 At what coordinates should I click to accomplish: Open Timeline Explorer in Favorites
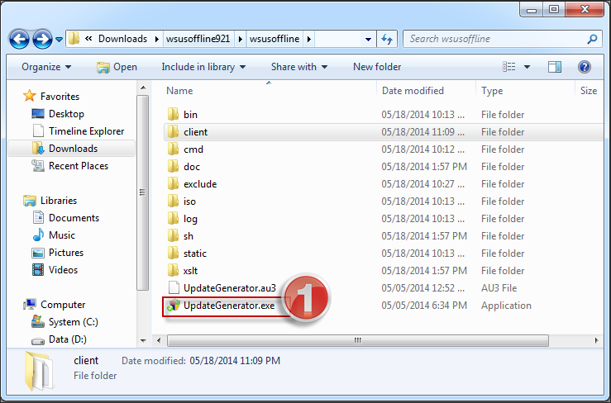click(x=87, y=131)
